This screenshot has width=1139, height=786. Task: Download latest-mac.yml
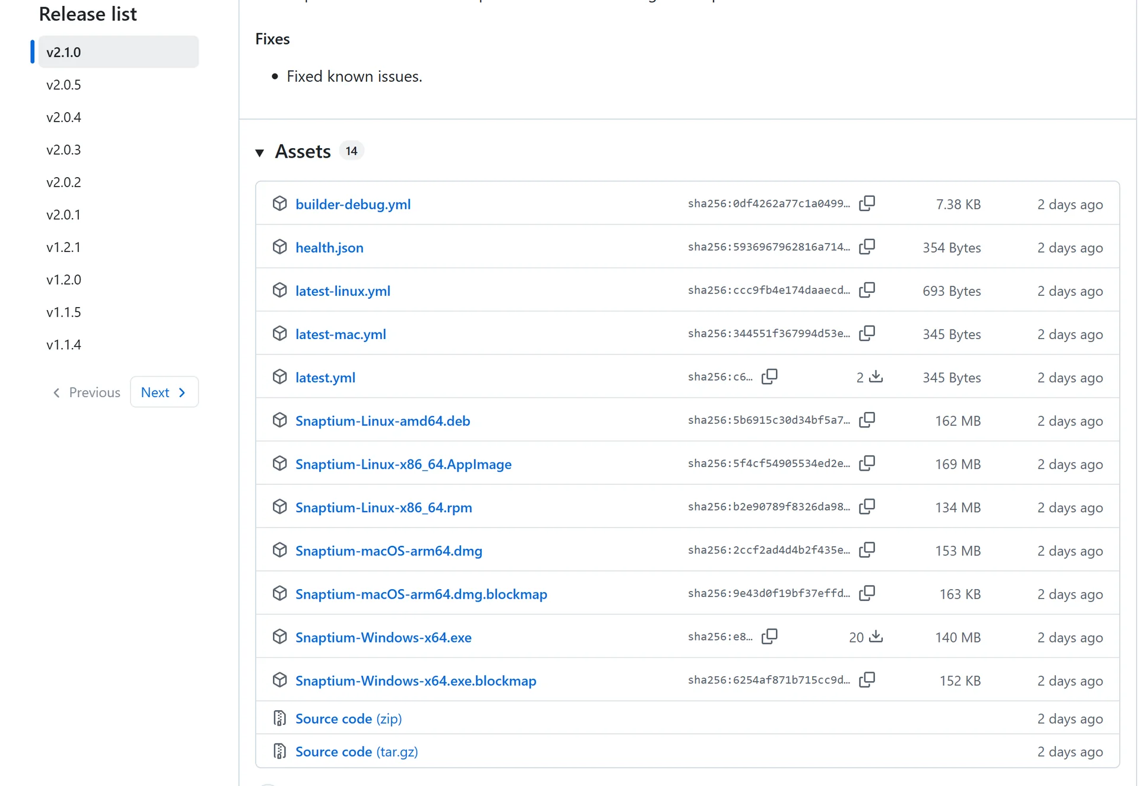tap(341, 334)
